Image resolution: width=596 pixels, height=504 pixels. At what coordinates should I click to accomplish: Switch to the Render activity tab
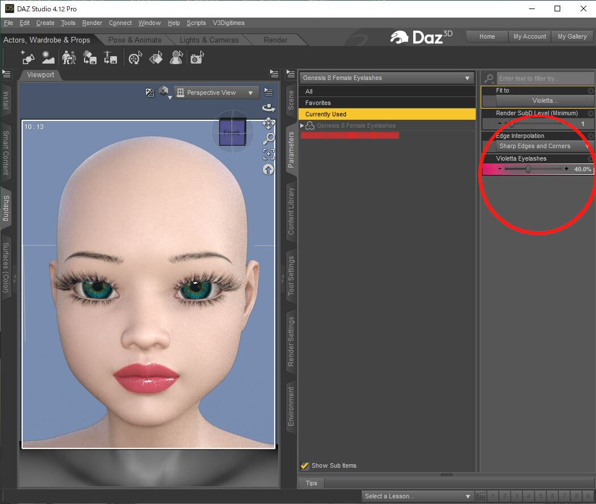275,40
